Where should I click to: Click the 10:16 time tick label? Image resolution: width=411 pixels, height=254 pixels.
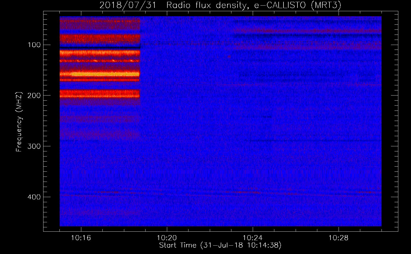[81, 238]
